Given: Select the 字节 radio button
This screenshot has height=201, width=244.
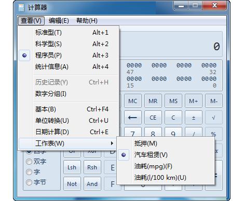Looking at the screenshot, I should 29,182.
